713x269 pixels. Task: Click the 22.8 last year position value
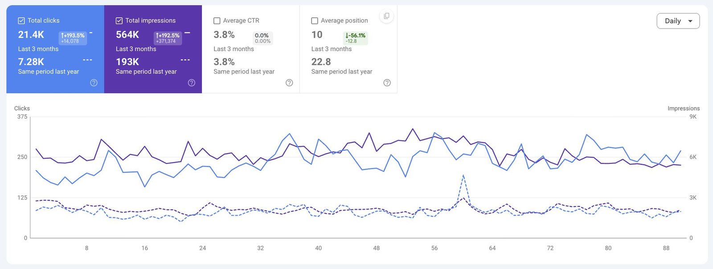321,62
